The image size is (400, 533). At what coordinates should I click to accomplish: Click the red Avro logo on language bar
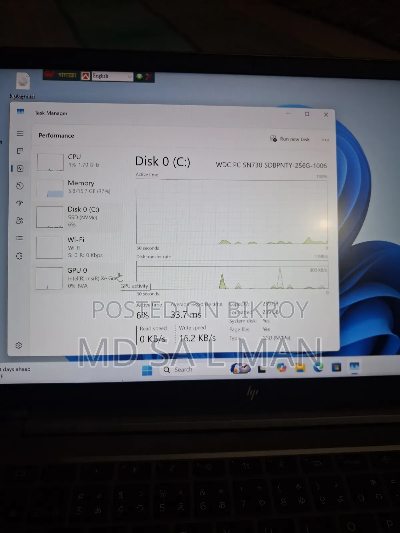coord(49,75)
